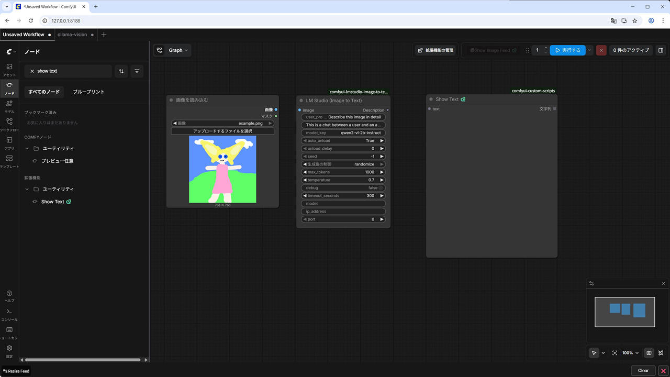This screenshot has width=670, height=377.
Task: Open the Assets panel in sidebar
Action: coord(9,69)
